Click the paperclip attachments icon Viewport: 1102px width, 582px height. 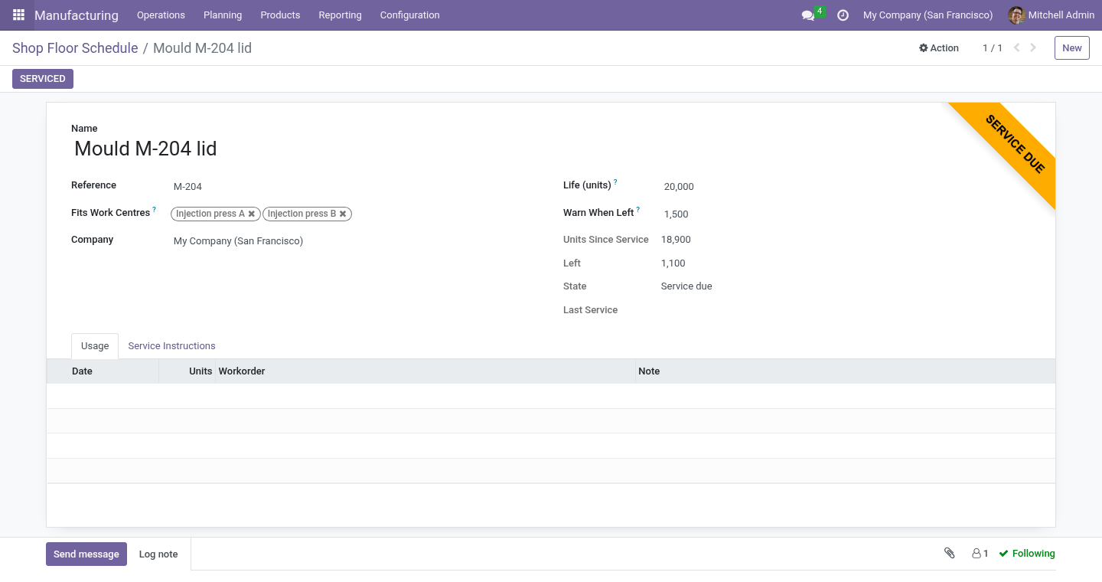(x=950, y=553)
